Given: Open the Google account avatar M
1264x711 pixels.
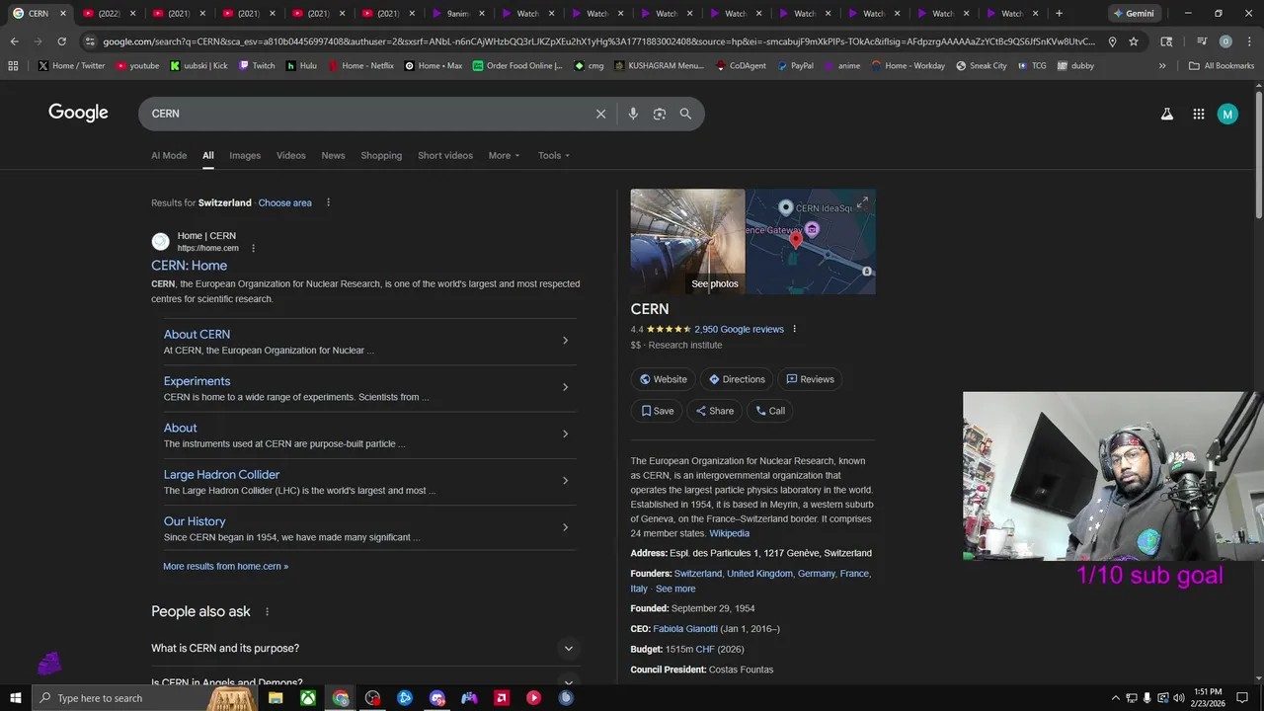Looking at the screenshot, I should (x=1227, y=114).
